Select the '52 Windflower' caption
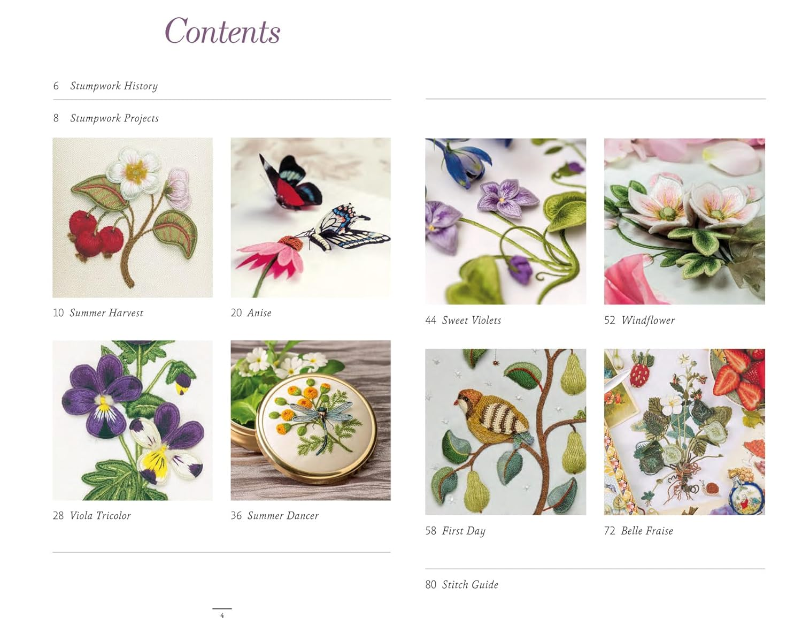The width and height of the screenshot is (802, 618). (x=639, y=321)
